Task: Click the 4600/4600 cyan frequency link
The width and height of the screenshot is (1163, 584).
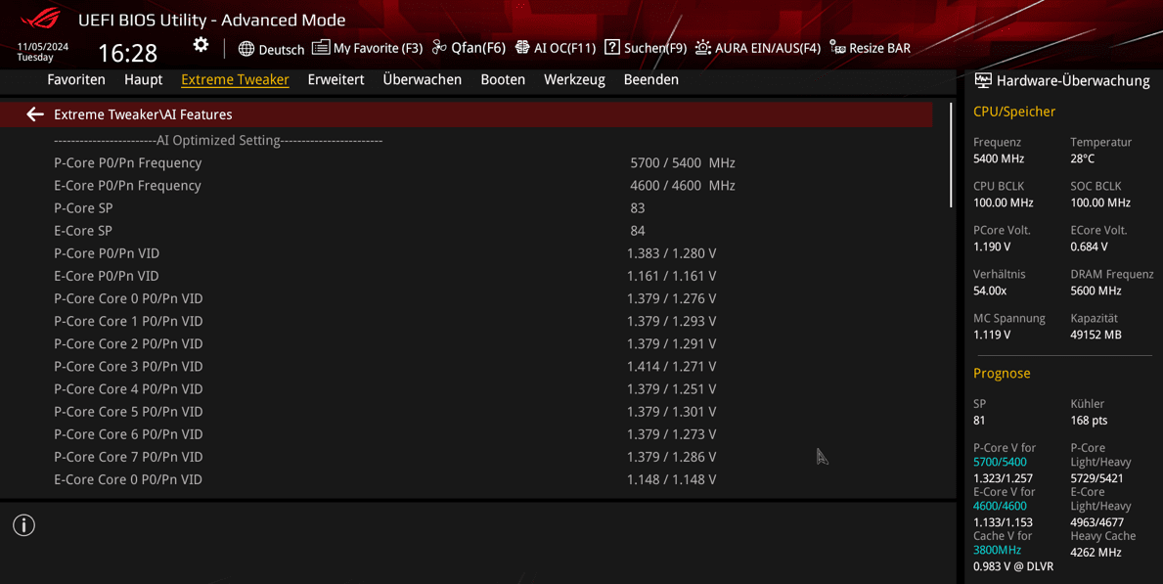Action: (x=1000, y=506)
